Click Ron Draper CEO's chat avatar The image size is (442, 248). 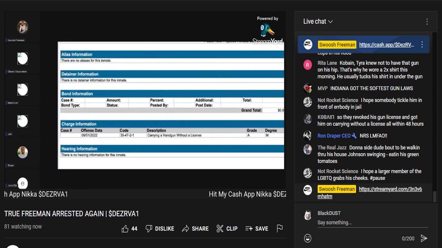click(x=308, y=136)
